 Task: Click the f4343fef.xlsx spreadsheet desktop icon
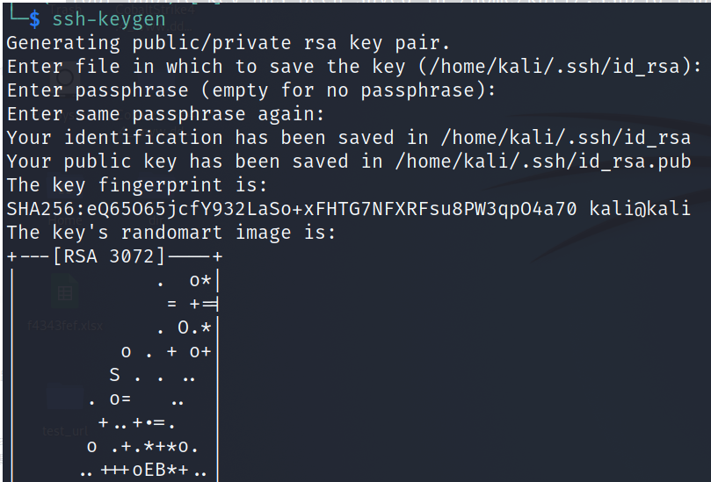point(64,293)
